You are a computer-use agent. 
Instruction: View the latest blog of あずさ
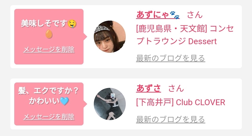tap(170, 119)
